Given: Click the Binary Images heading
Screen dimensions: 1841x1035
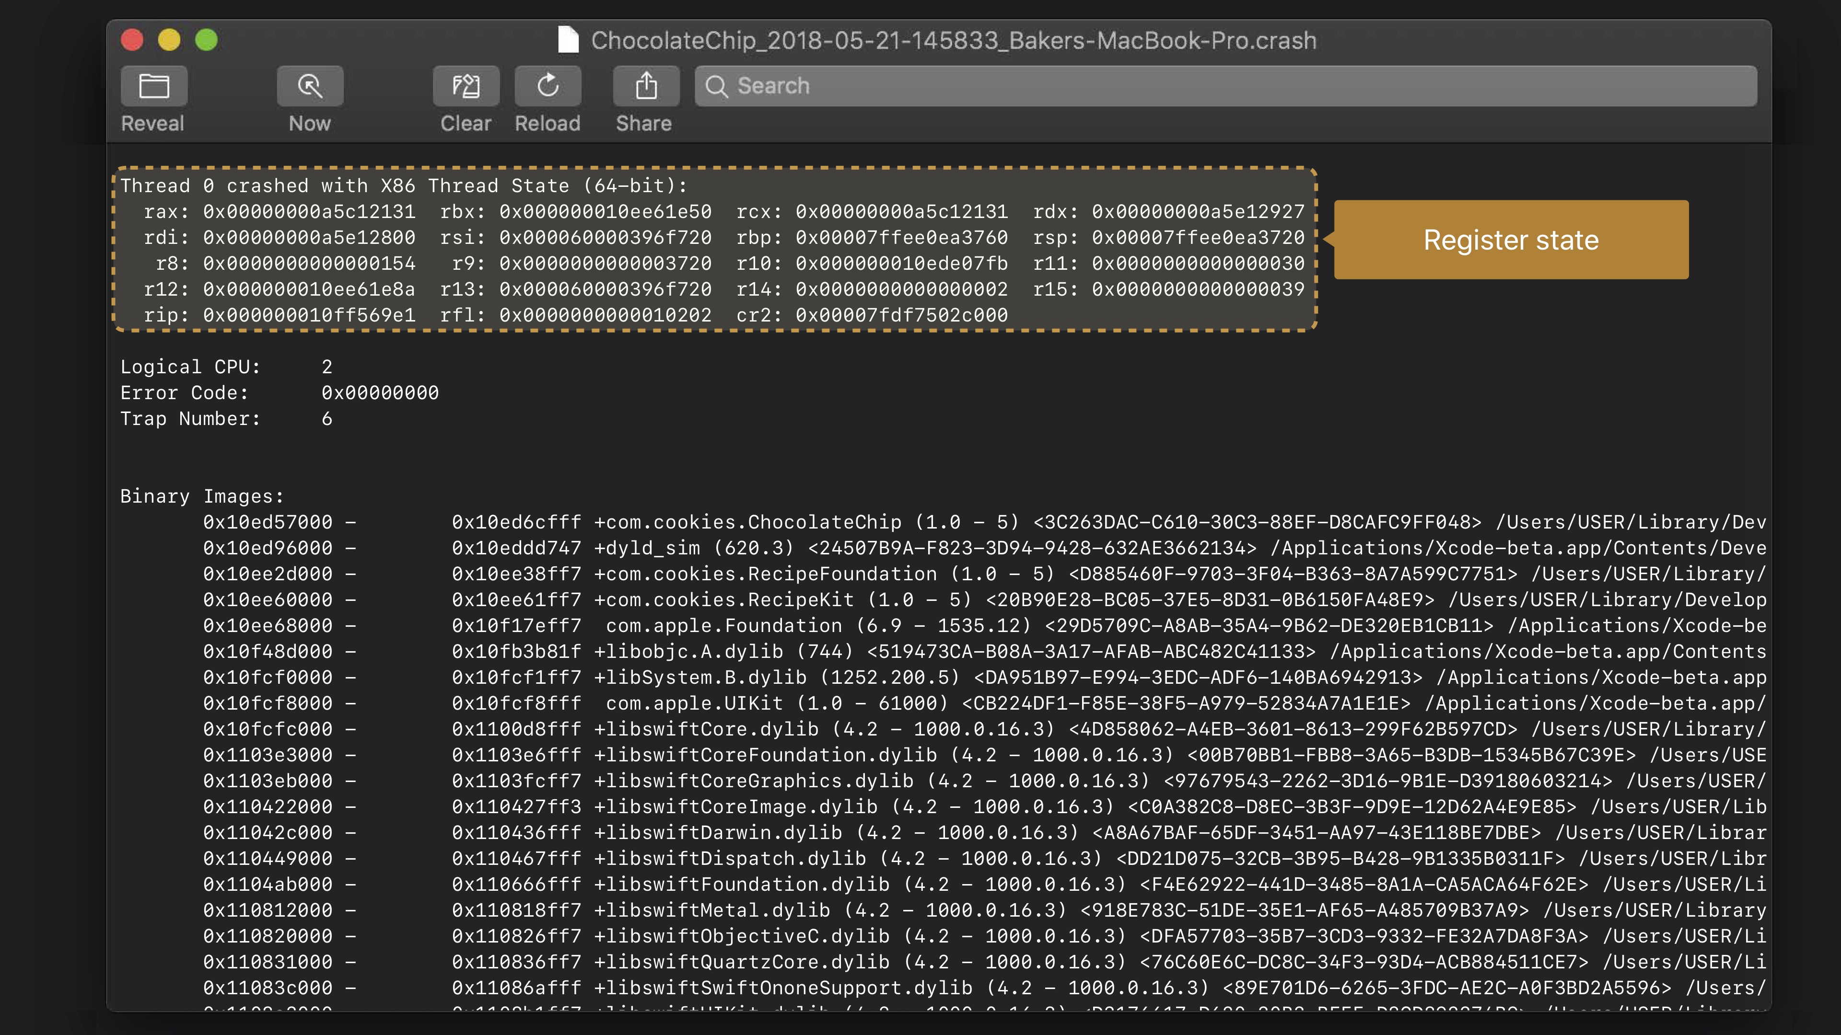Looking at the screenshot, I should pos(201,496).
